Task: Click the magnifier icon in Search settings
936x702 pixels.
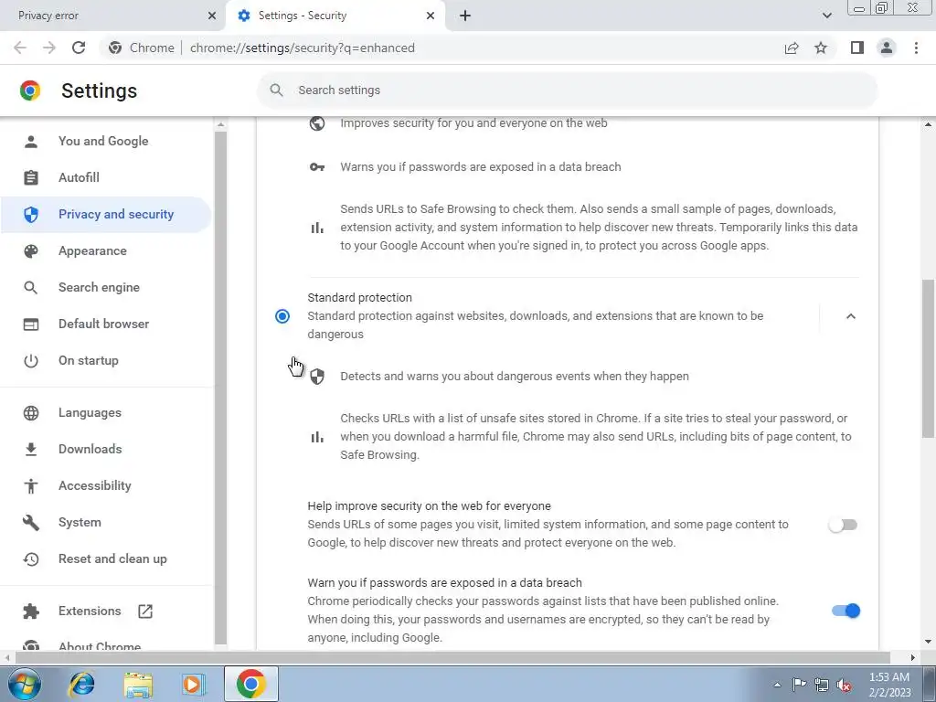Action: [276, 90]
